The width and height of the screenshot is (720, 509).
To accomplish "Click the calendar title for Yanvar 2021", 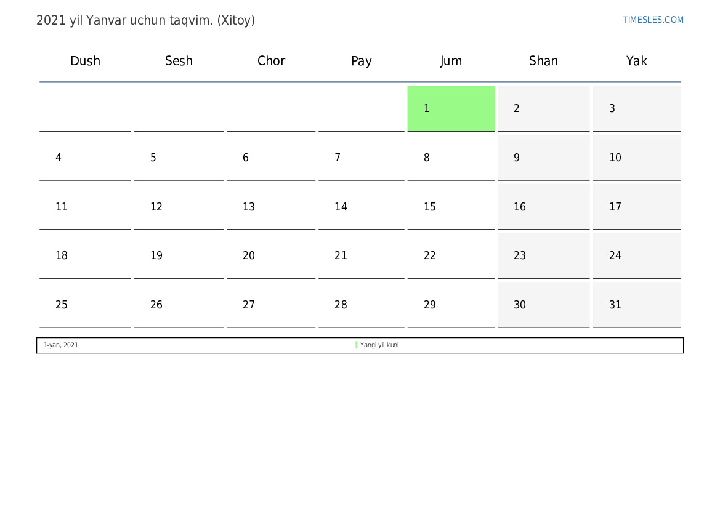I will (145, 20).
